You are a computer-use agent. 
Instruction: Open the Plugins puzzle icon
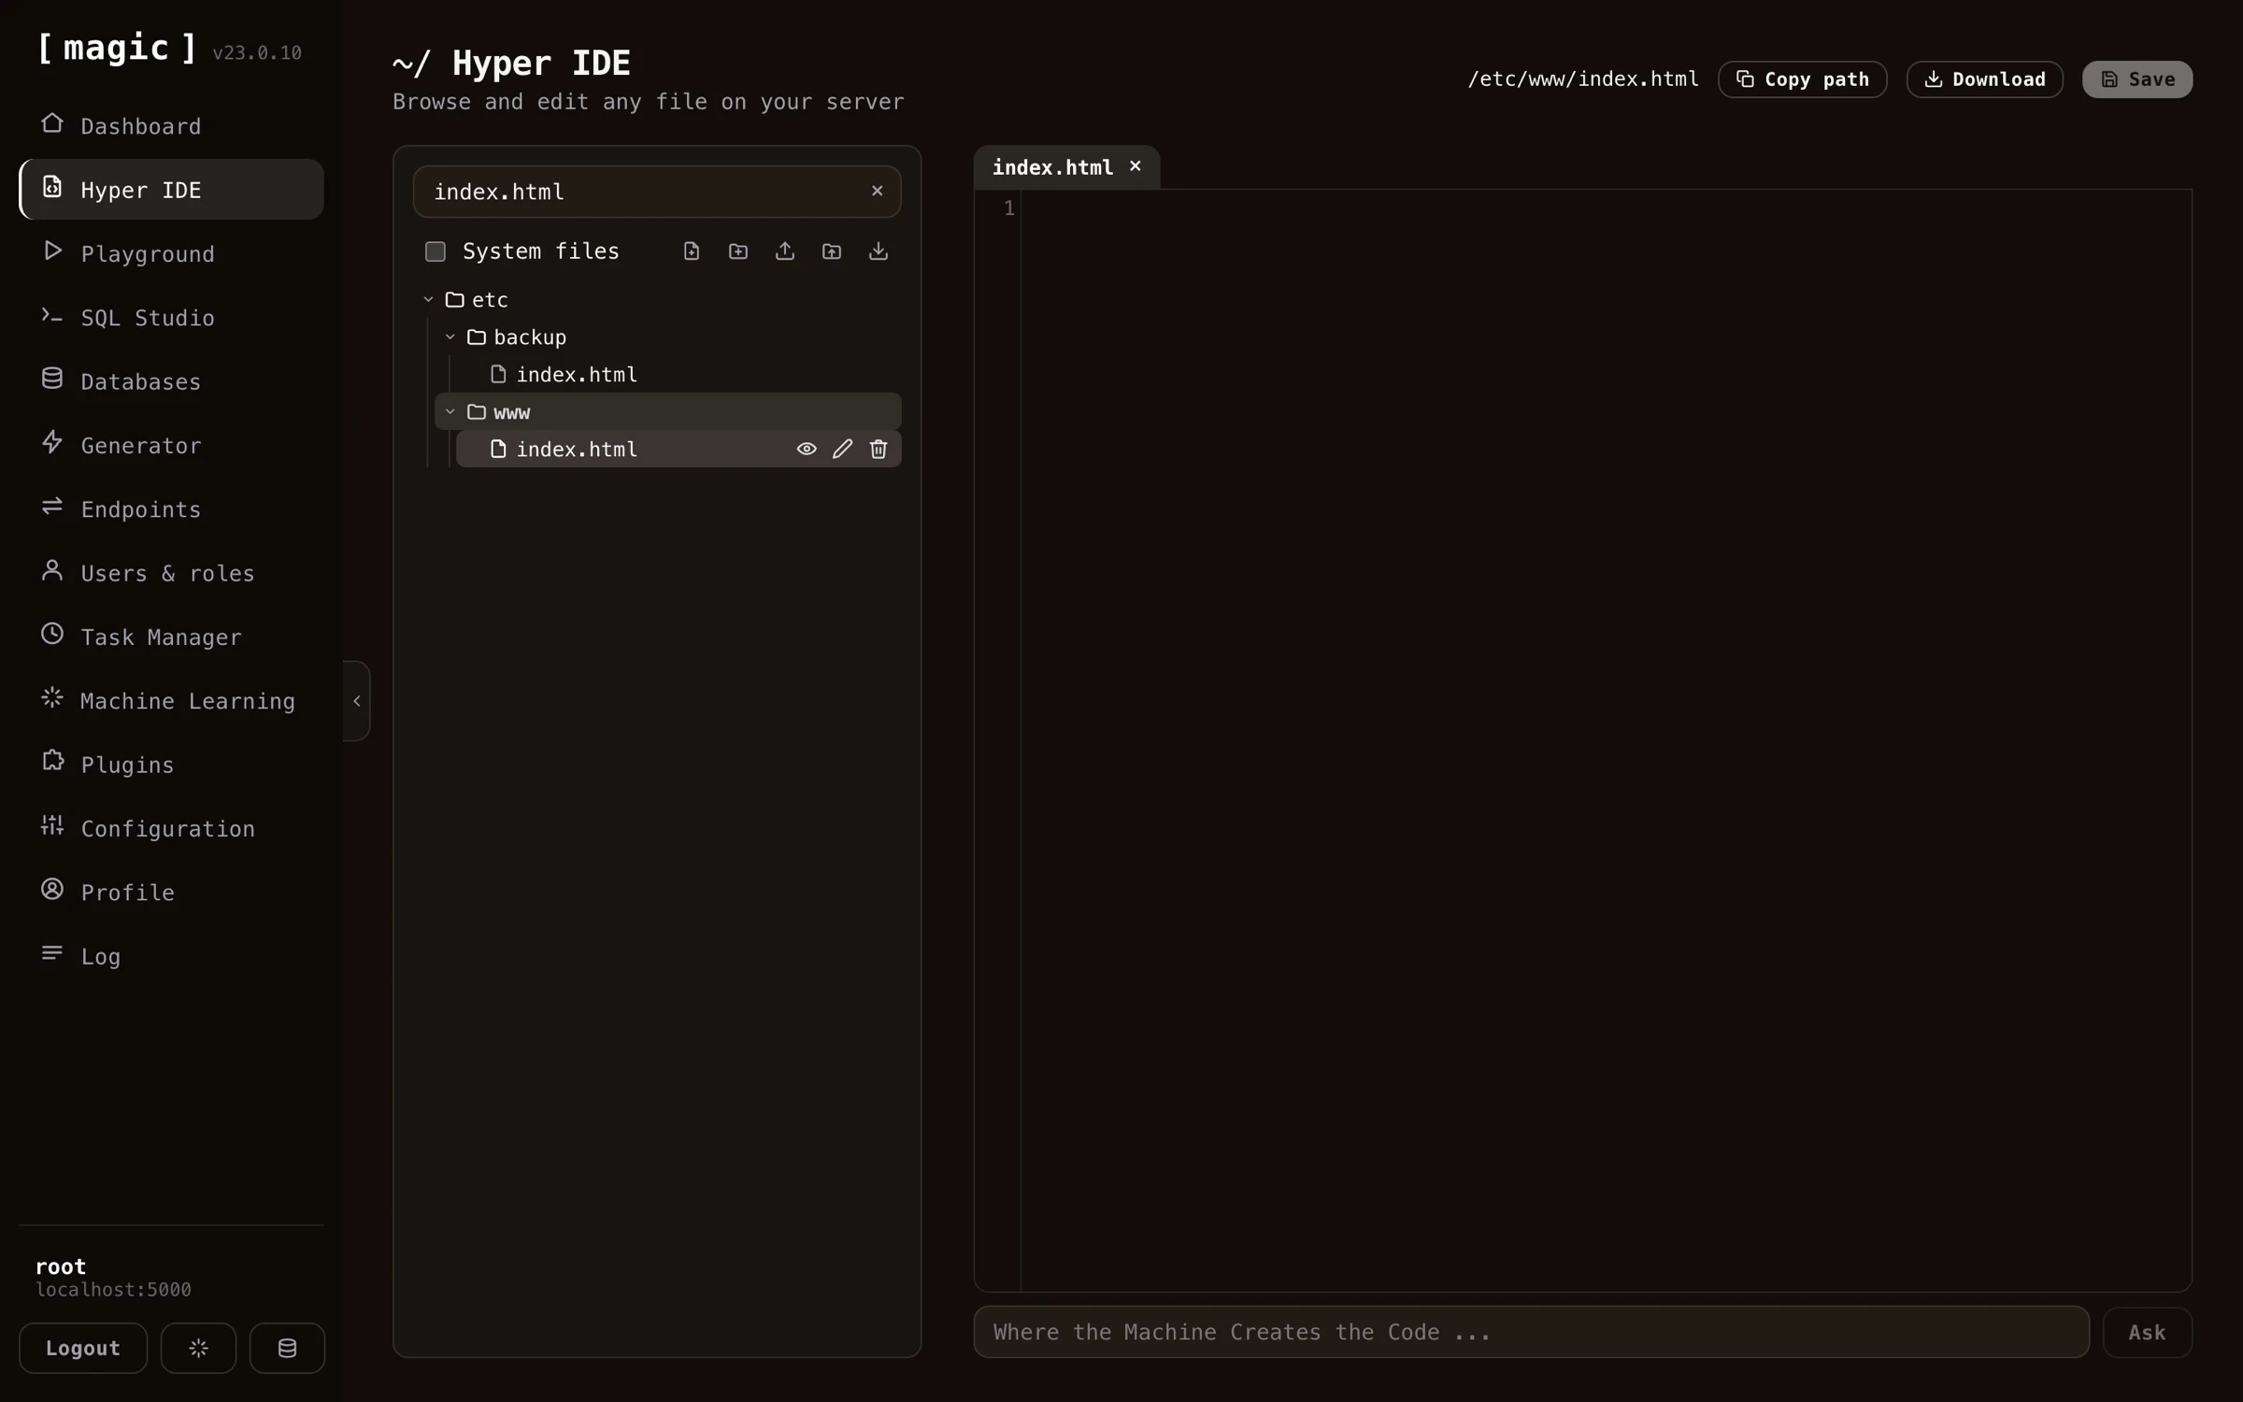coord(52,762)
